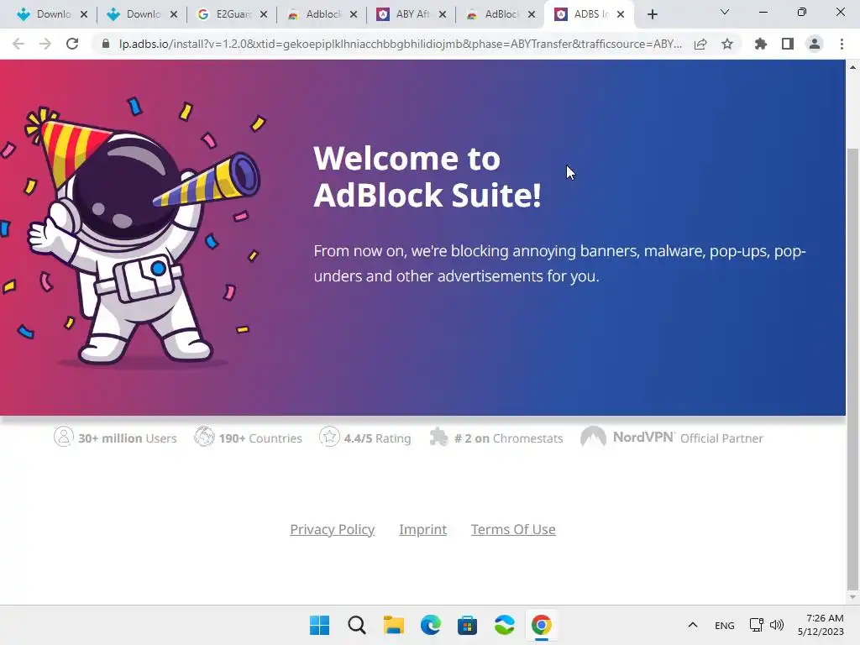Open the Imprint link
This screenshot has width=860, height=645.
[x=423, y=529]
